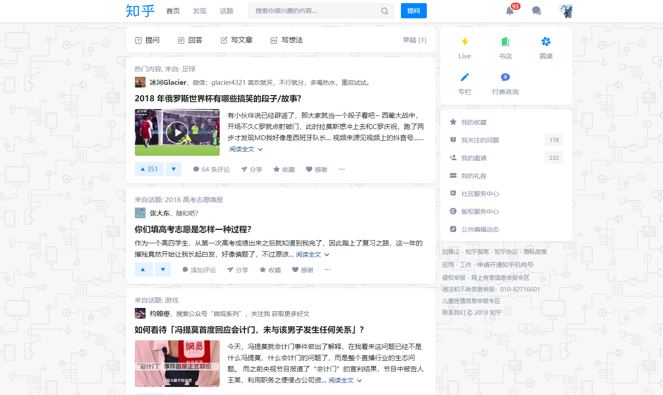The image size is (663, 395).
Task: Switch to the 话题 navigation tab
Action: pyautogui.click(x=226, y=11)
